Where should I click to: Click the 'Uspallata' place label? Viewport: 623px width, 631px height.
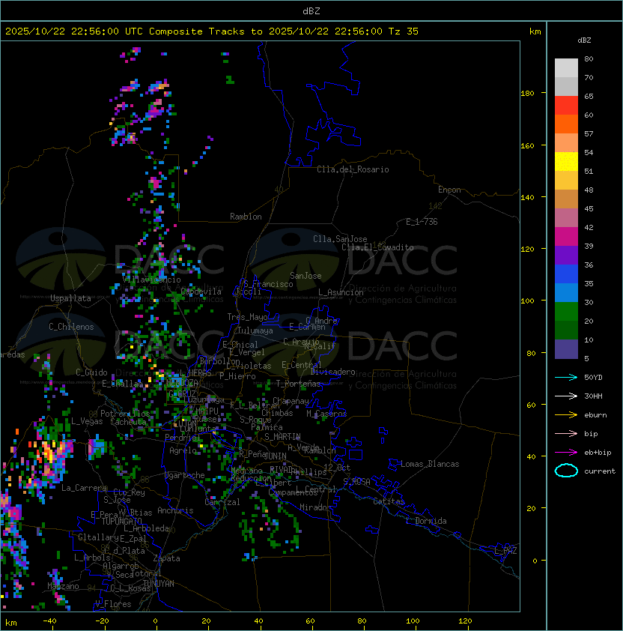(x=70, y=298)
